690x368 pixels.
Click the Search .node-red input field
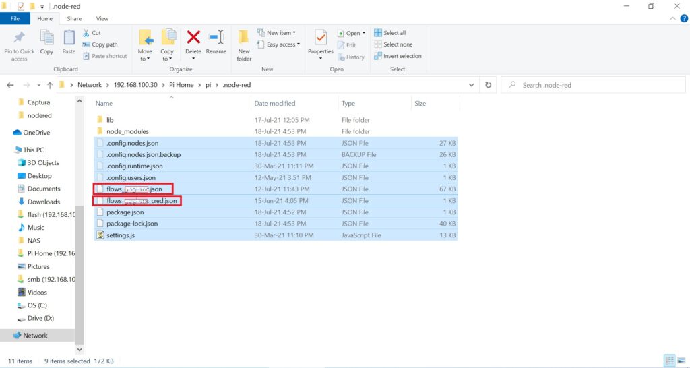click(x=593, y=85)
